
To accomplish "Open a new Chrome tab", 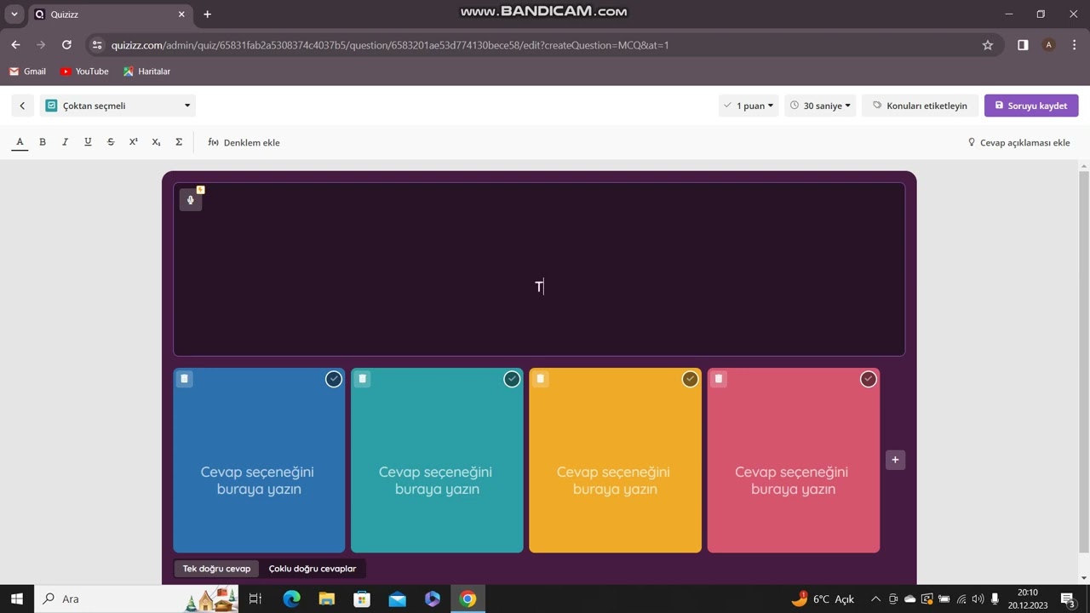I will [207, 14].
